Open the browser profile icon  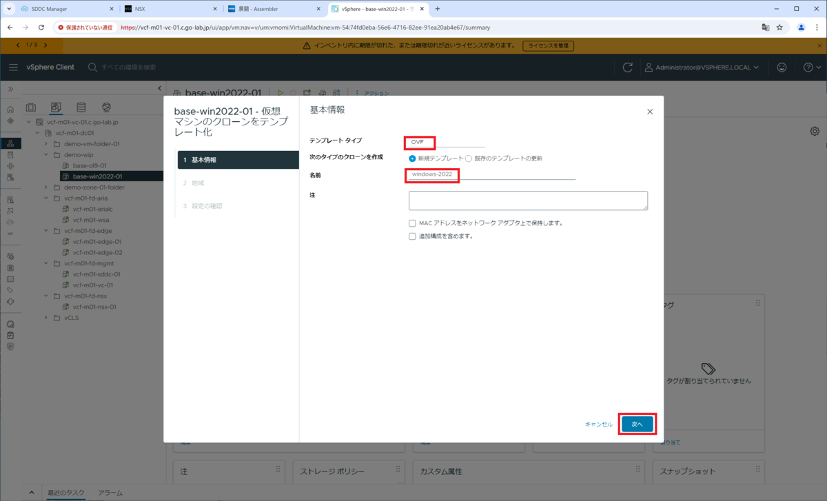point(802,28)
